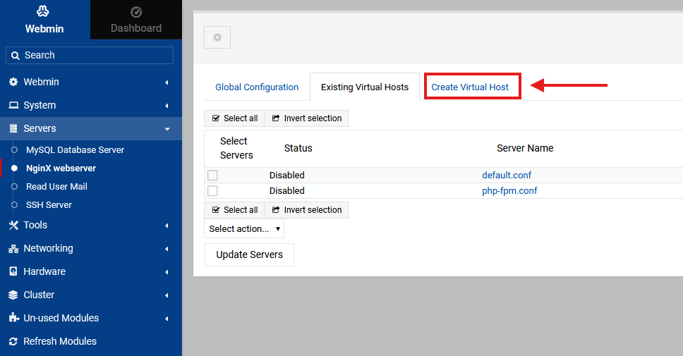The image size is (683, 356).
Task: Switch to the Dashboard tab
Action: coord(136,20)
